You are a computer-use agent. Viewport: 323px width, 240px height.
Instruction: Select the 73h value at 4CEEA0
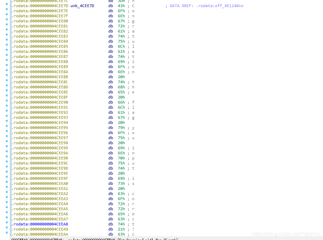point(121,183)
